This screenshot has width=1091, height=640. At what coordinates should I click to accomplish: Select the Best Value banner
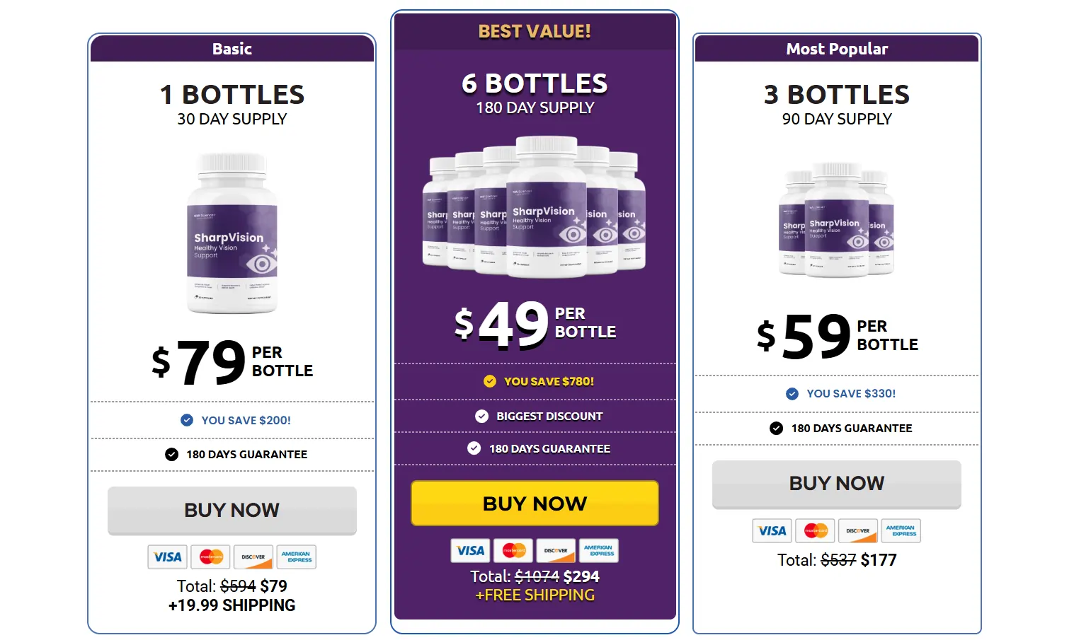click(535, 31)
